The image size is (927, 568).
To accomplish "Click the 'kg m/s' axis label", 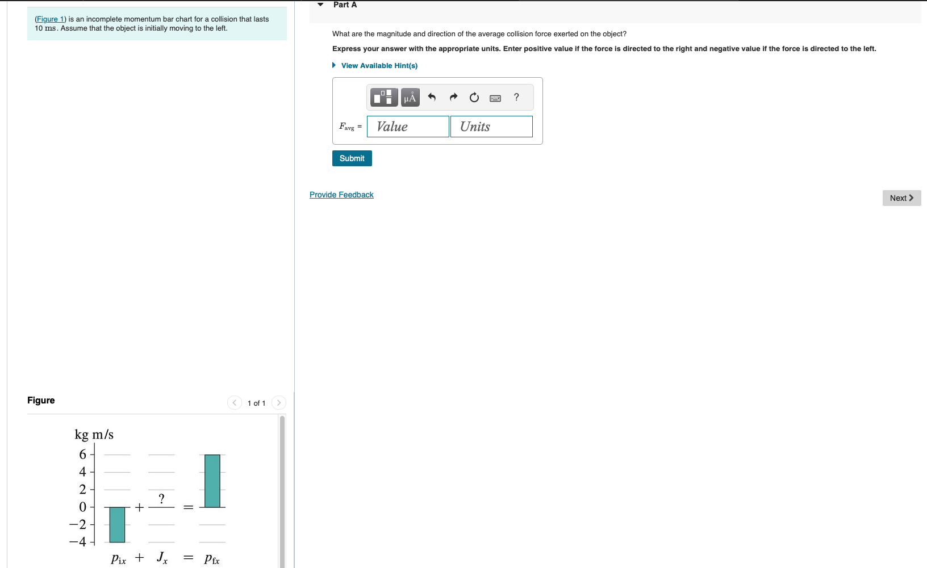I will [x=94, y=435].
